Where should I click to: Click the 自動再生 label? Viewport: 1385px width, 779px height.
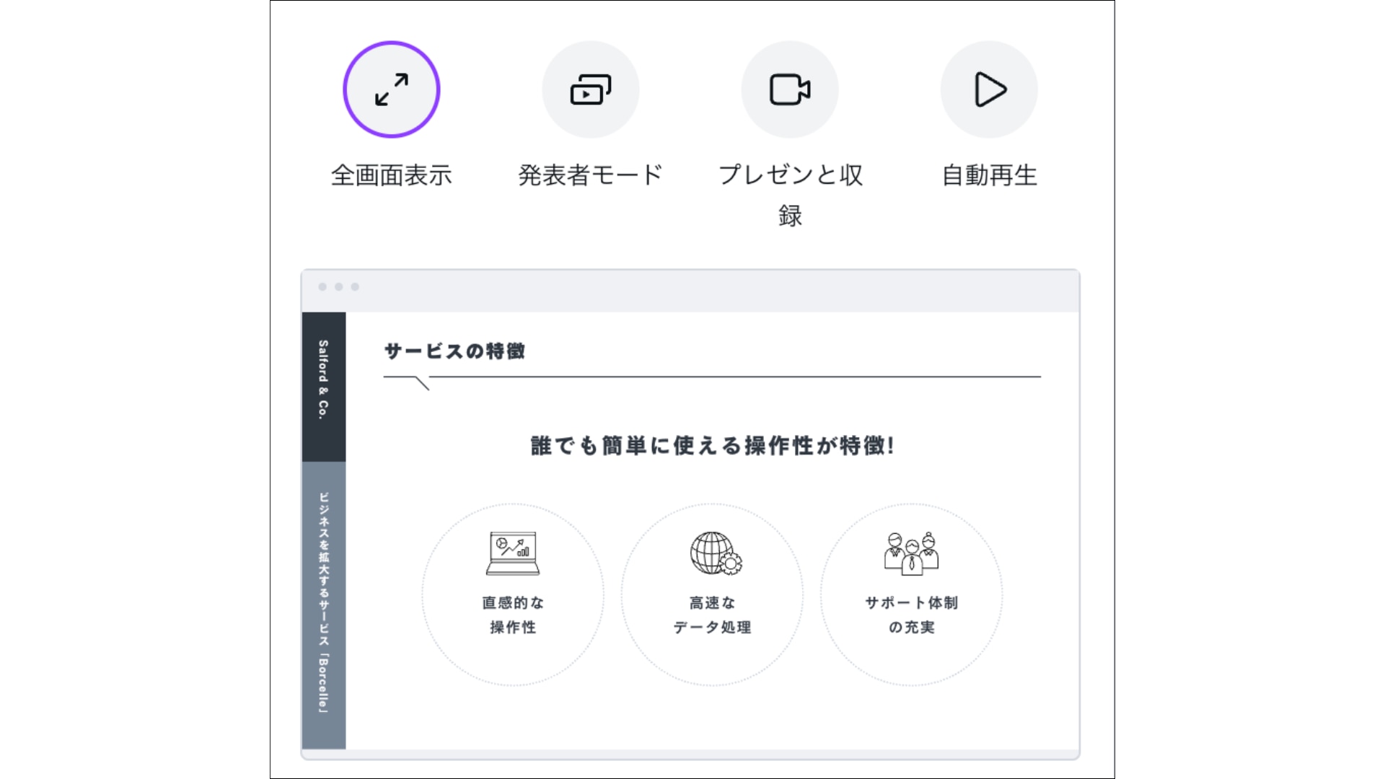coord(989,175)
